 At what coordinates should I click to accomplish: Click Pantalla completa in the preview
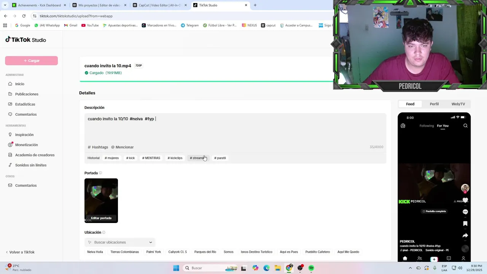coord(434,211)
